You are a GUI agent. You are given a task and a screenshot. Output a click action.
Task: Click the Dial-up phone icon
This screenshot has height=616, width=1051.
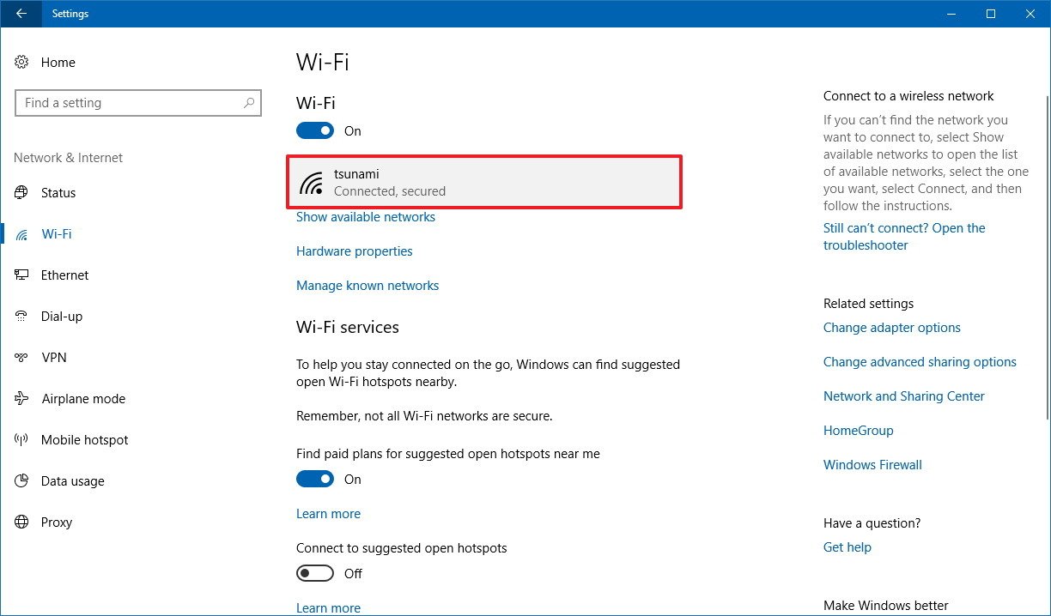click(21, 317)
